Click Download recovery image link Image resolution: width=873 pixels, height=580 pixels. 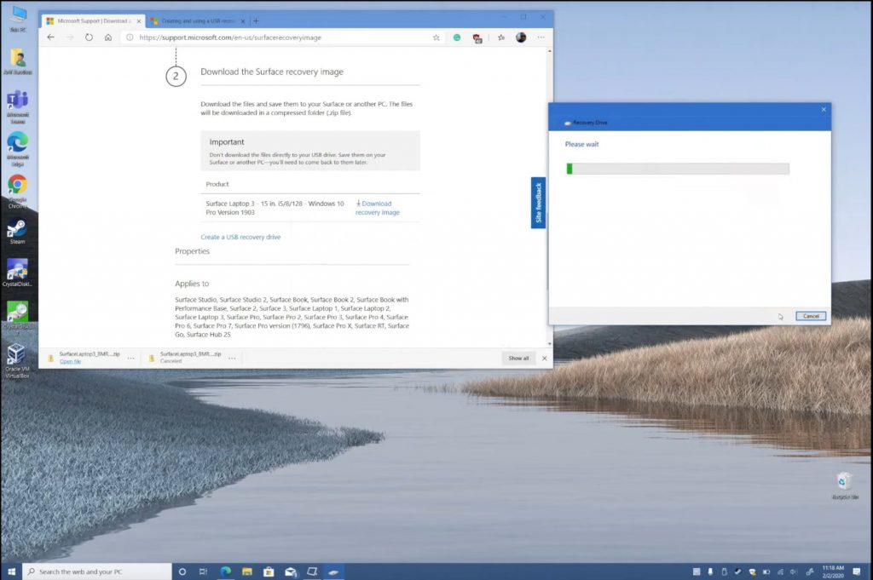[x=377, y=208]
